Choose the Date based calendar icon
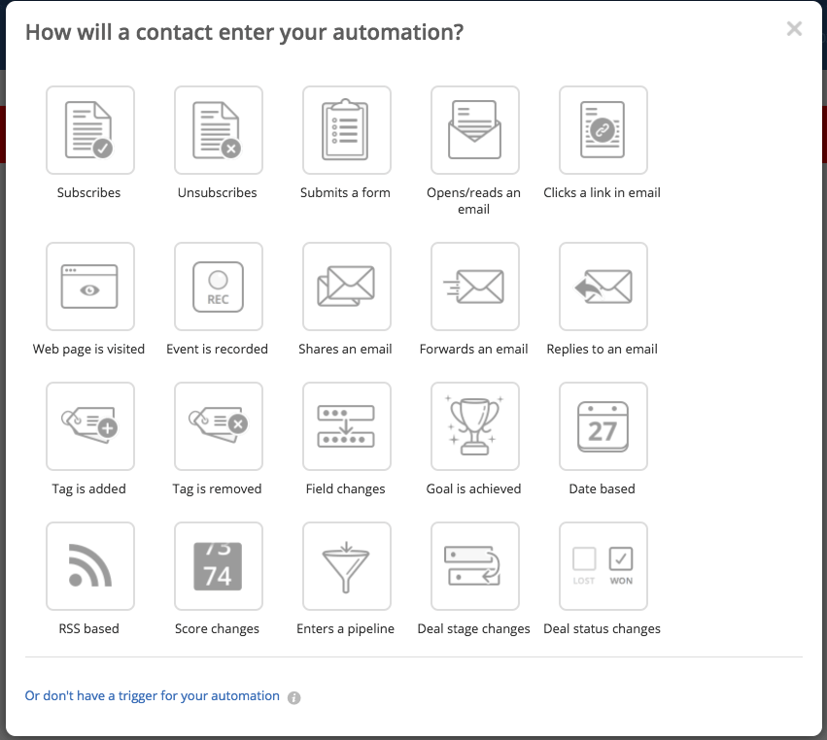This screenshot has width=827, height=740. (603, 426)
